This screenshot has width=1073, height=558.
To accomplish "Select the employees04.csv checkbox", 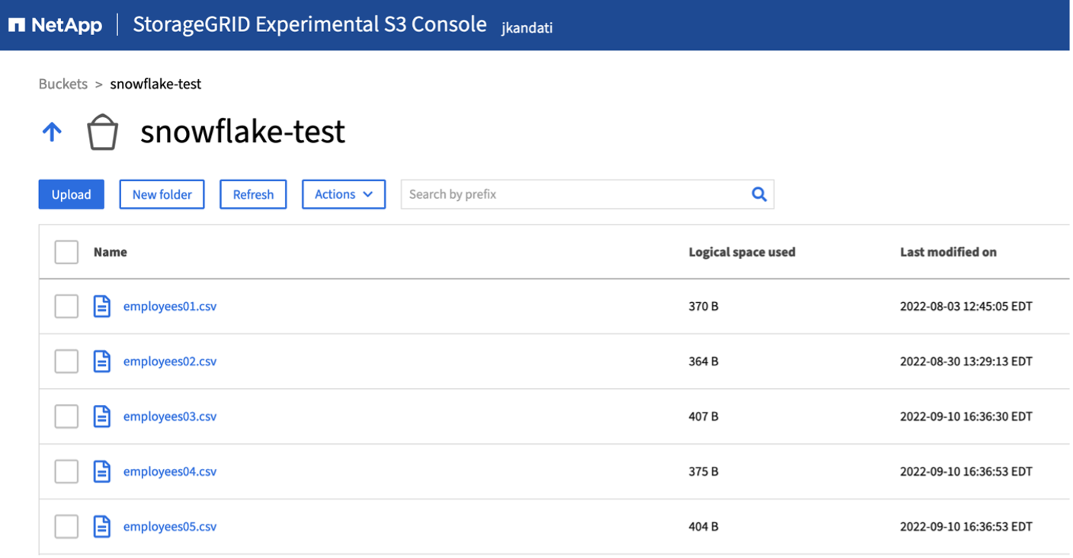I will tap(66, 471).
